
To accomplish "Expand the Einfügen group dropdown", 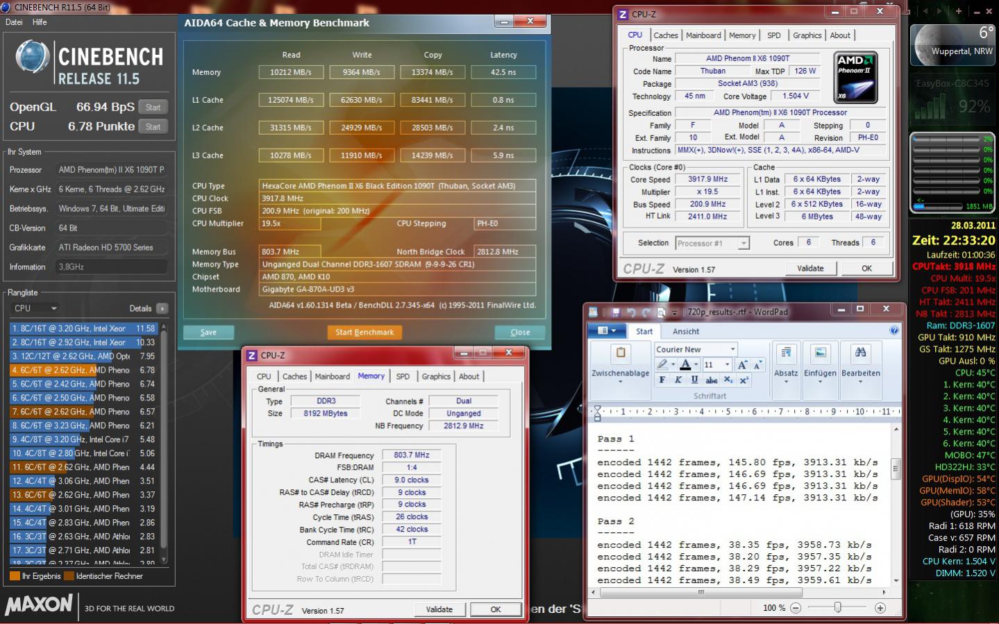I will tap(820, 381).
